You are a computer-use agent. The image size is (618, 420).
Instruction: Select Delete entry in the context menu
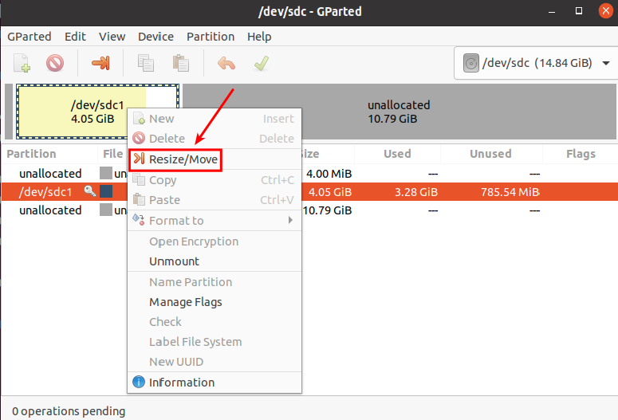click(215, 139)
